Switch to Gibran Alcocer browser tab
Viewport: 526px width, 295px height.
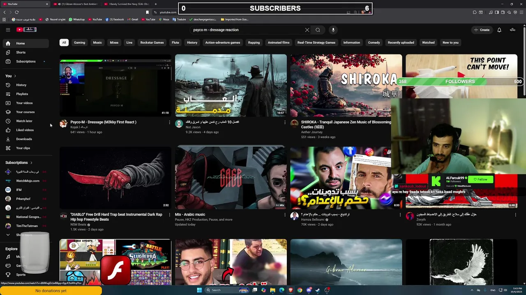[x=77, y=4]
